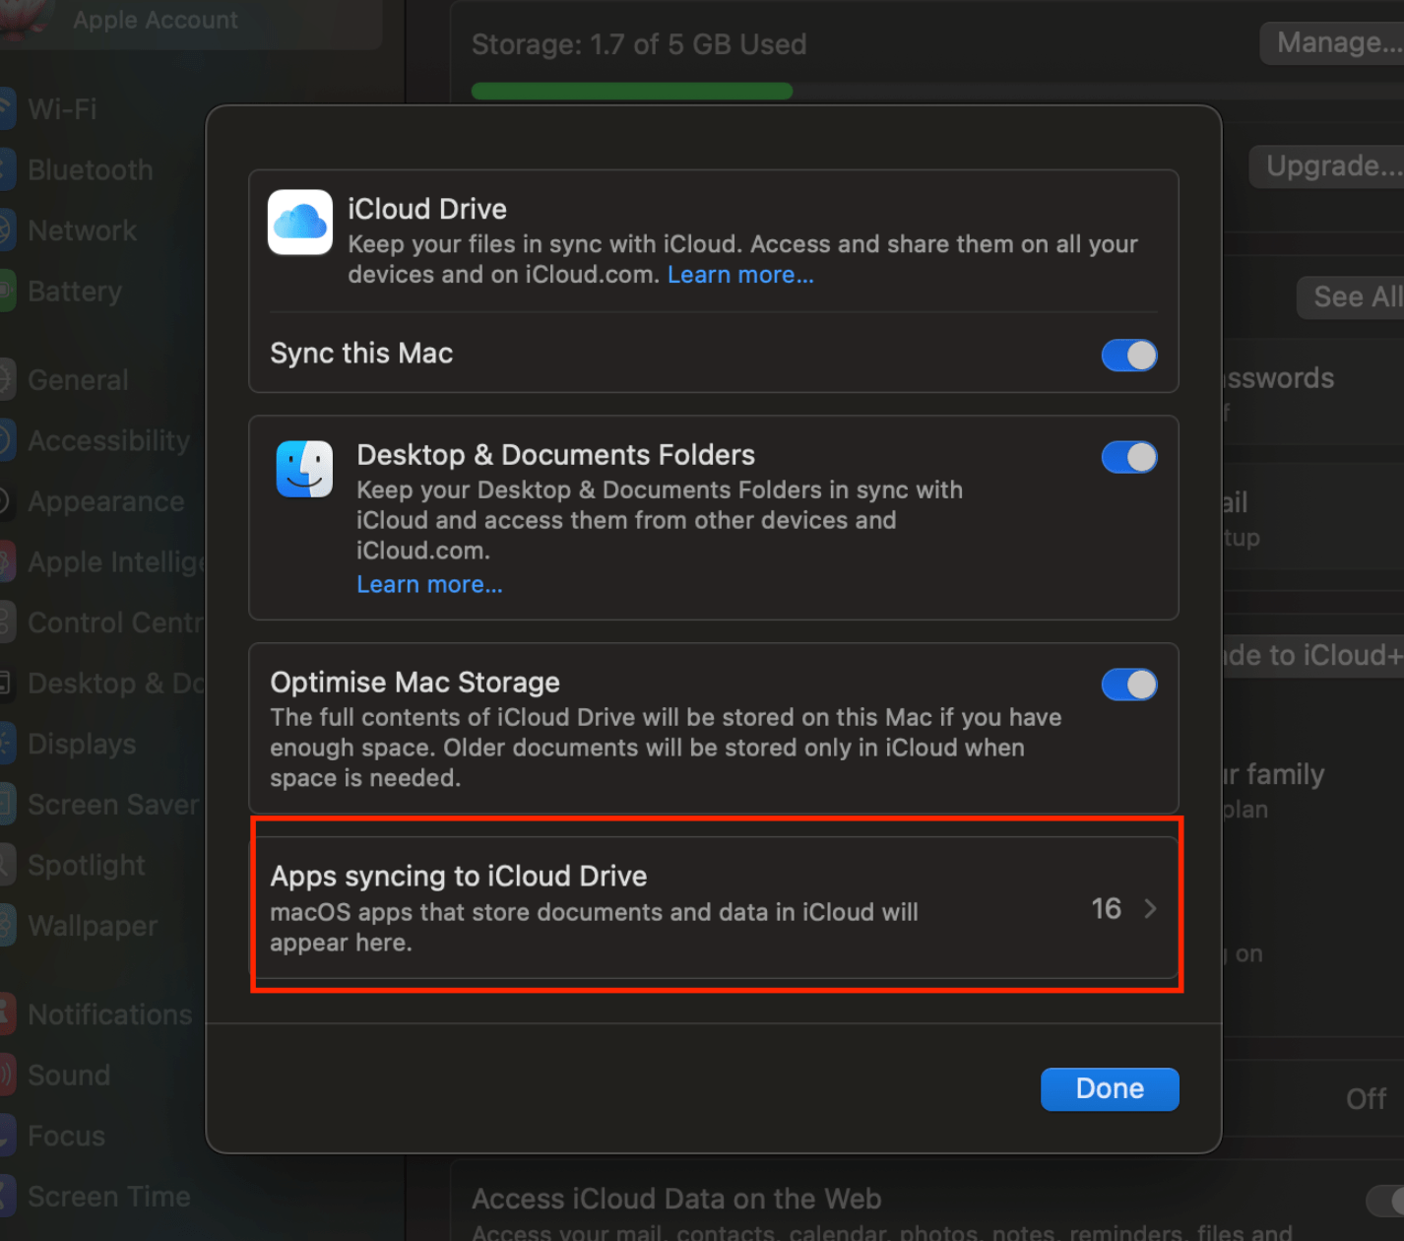The height and width of the screenshot is (1241, 1404).
Task: Click the Finder icon beside Desktop & Documents
Action: 304,469
